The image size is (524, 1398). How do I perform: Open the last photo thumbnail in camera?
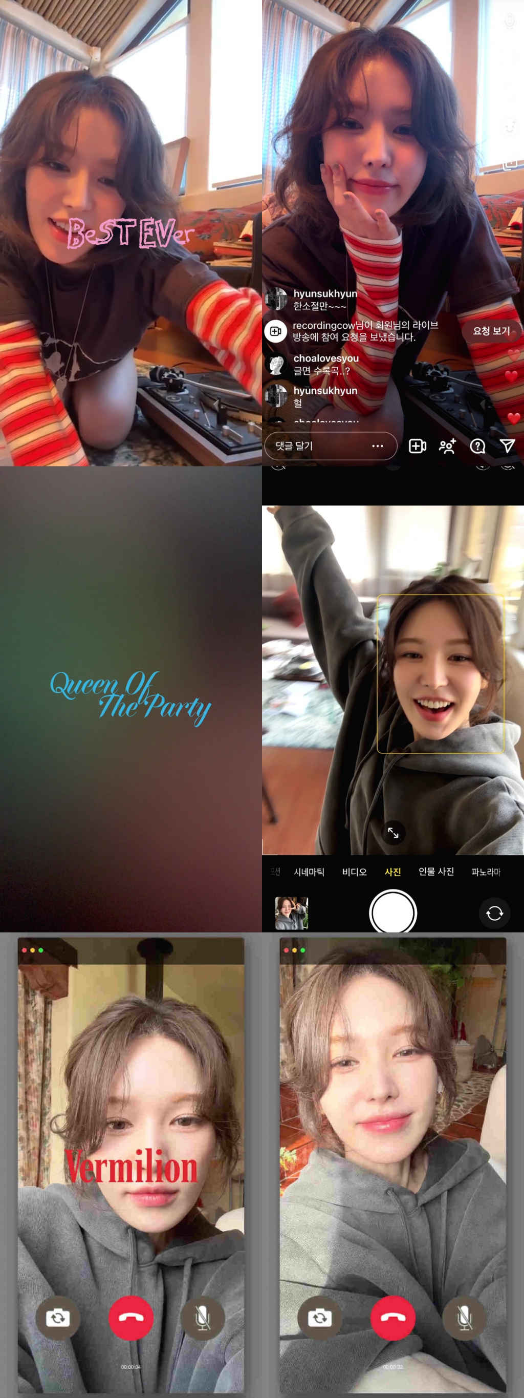[x=291, y=914]
